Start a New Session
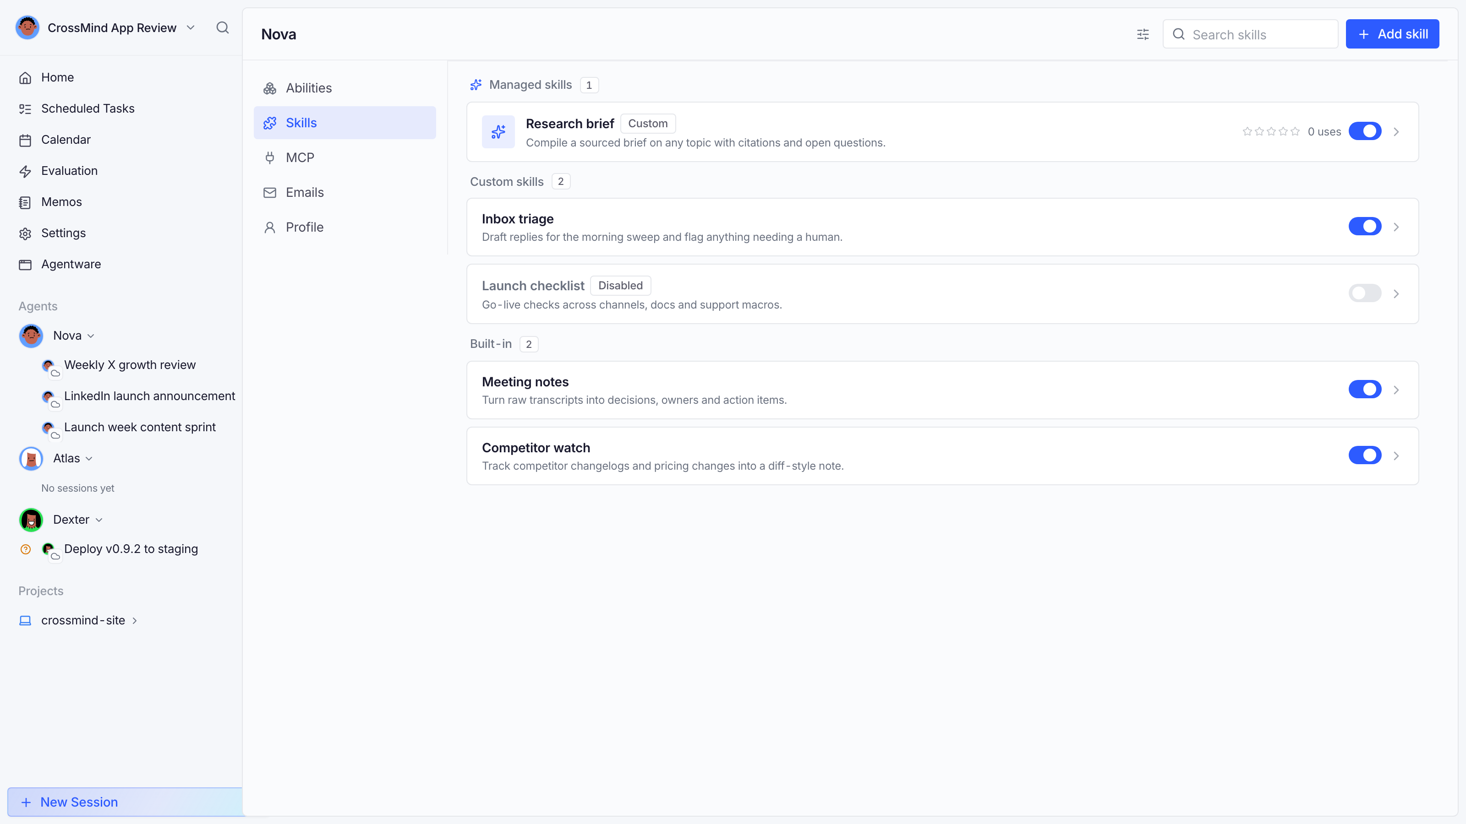This screenshot has height=824, width=1466. tap(125, 802)
